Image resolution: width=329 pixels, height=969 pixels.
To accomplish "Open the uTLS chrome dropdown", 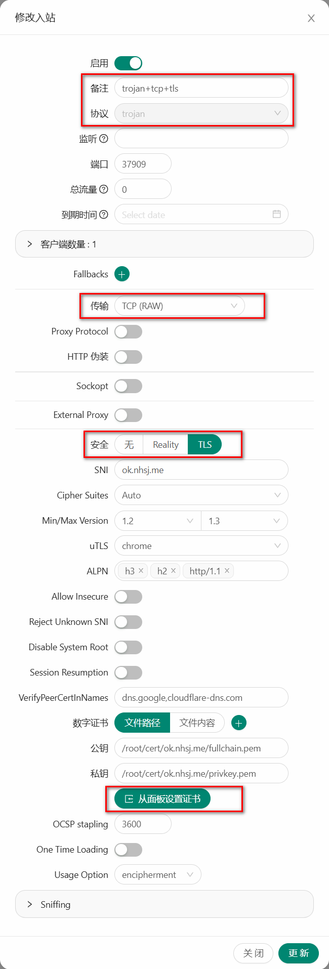I will click(201, 546).
